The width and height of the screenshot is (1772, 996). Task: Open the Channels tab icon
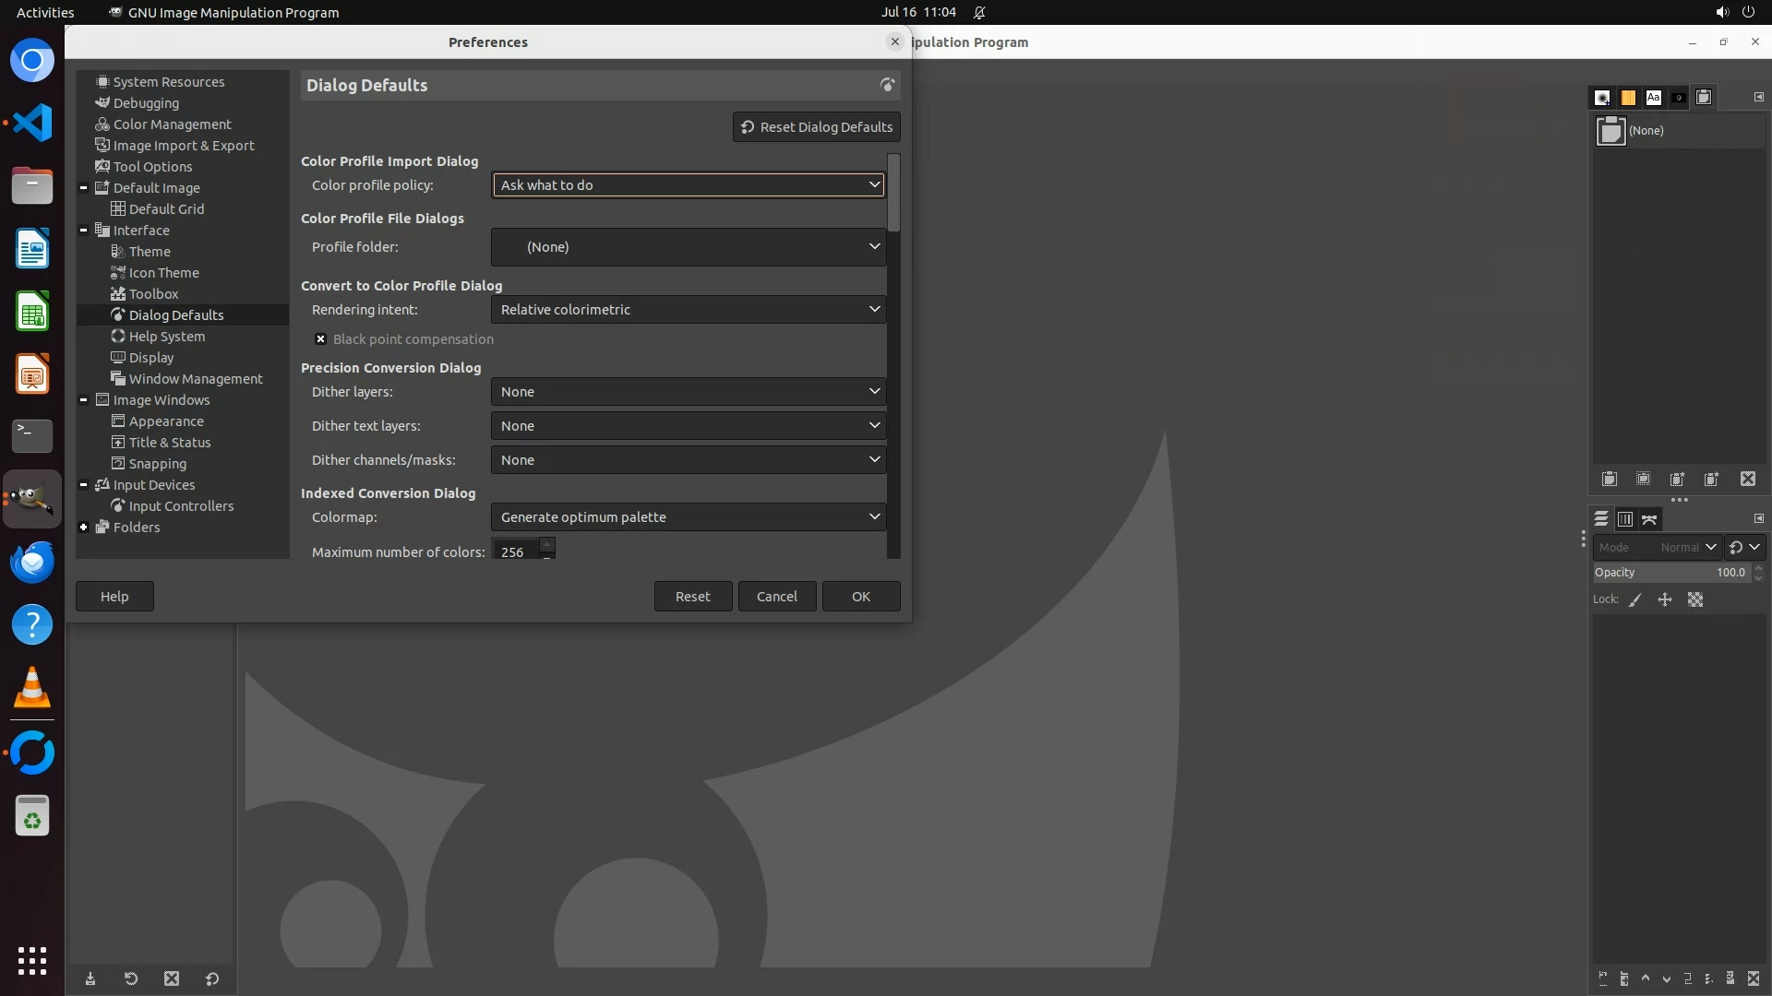pyautogui.click(x=1625, y=519)
